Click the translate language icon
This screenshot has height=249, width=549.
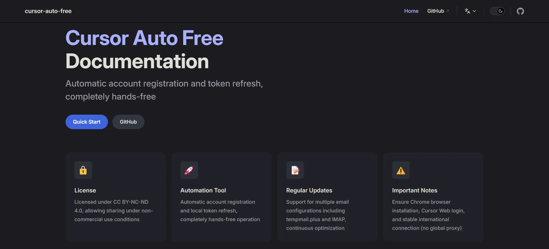467,11
